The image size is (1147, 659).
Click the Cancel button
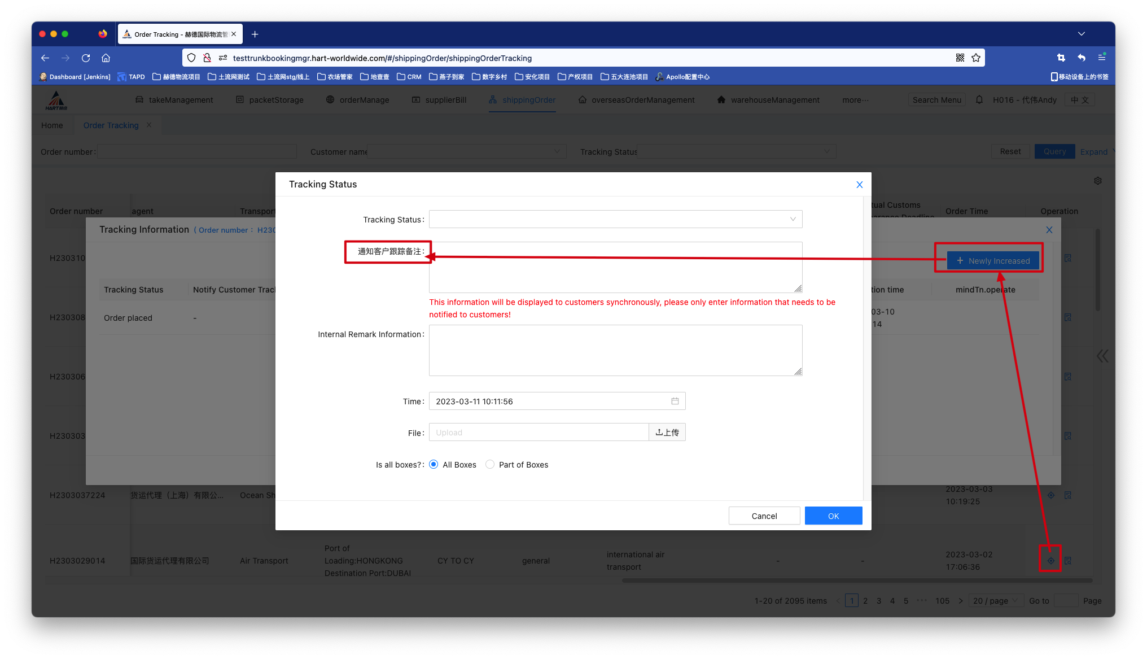click(764, 516)
